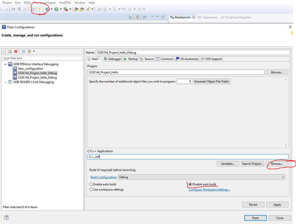Click the type filter text field

[x=42, y=58]
